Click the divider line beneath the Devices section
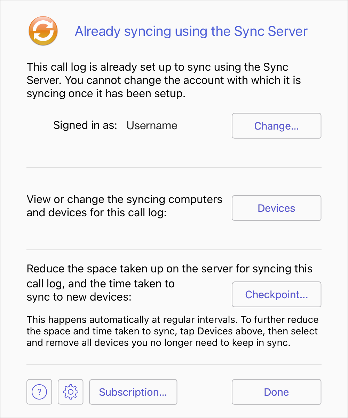The width and height of the screenshot is (348, 418). (174, 250)
